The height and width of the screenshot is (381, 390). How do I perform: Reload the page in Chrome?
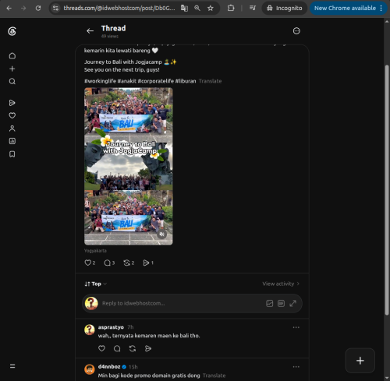38,9
